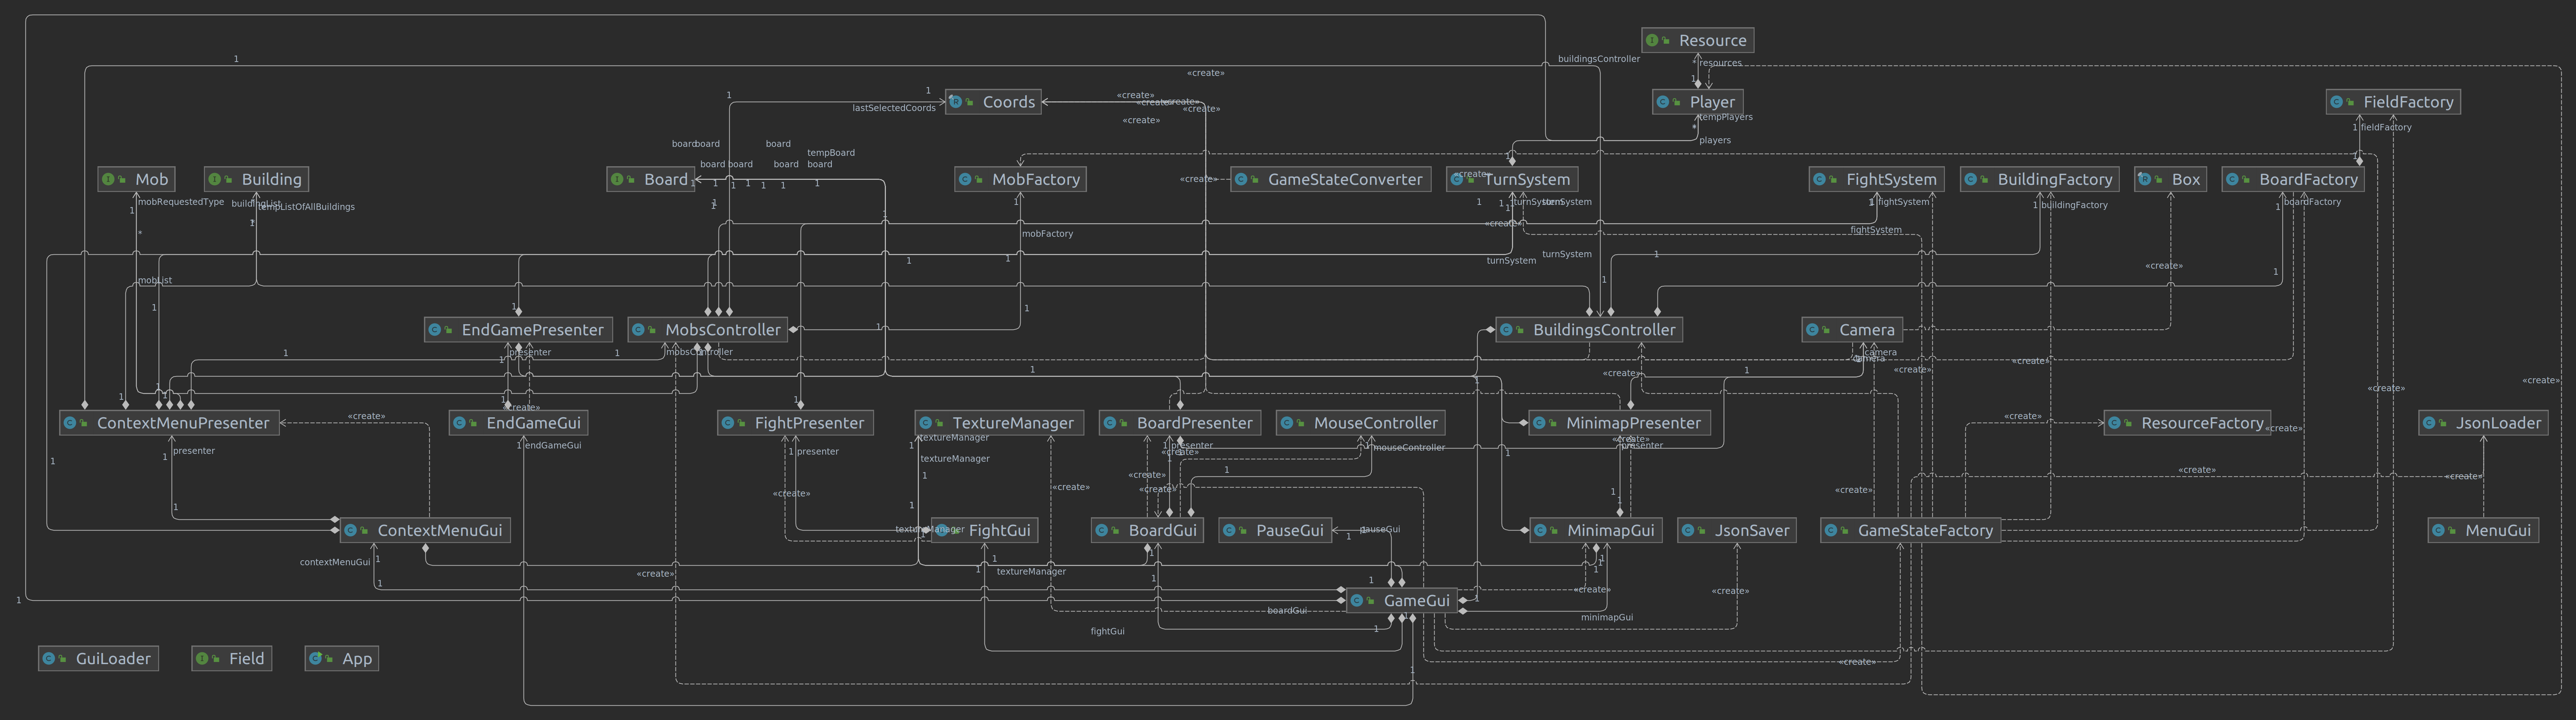Screen dimensions: 2576x720
Task: Click the green interface icon on Resource node
Action: (1653, 41)
